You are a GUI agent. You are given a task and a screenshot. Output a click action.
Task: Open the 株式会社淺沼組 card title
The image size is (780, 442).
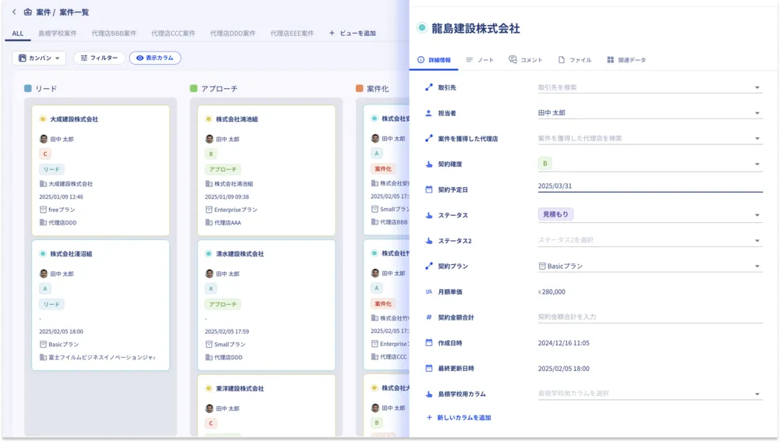coord(71,253)
